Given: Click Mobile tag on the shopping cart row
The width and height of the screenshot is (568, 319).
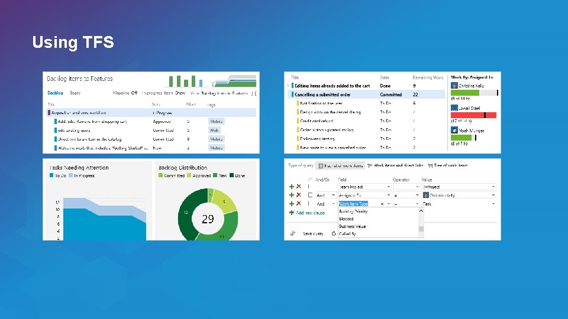Looking at the screenshot, I should coord(217,122).
